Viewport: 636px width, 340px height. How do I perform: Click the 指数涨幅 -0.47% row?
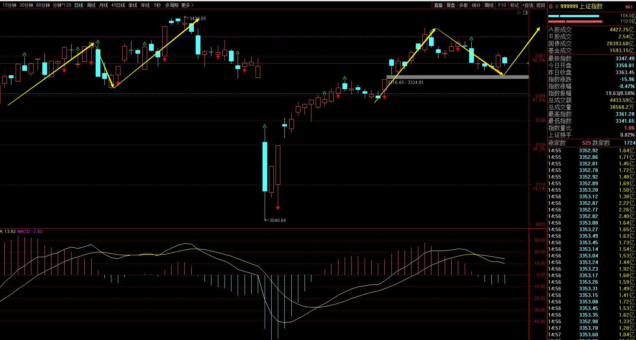(x=591, y=86)
